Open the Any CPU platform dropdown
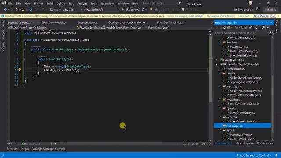Screen dimensions: 281x158 coord(72,10)
